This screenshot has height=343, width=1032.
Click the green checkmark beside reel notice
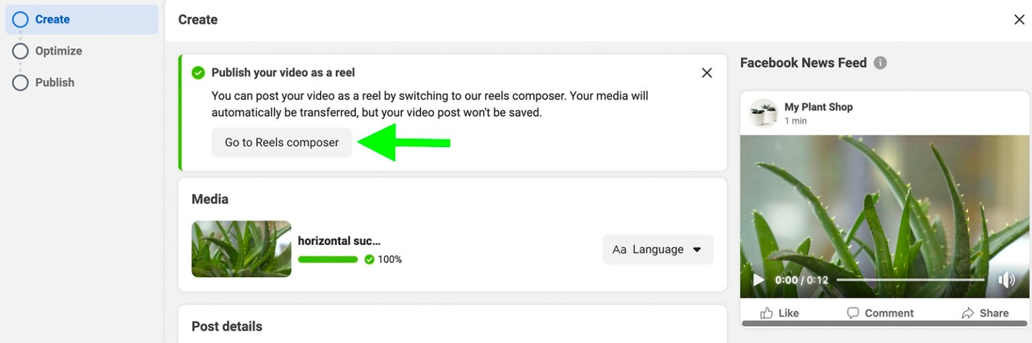coord(198,72)
